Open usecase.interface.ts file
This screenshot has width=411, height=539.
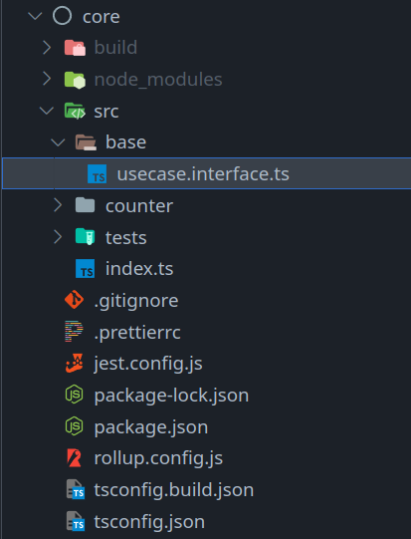coord(207,173)
